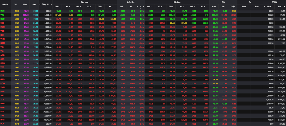Screen dimensions: 286x126
Task: Click MBB KL 2 buy volume 1,055,30
Action: [91, 63]
